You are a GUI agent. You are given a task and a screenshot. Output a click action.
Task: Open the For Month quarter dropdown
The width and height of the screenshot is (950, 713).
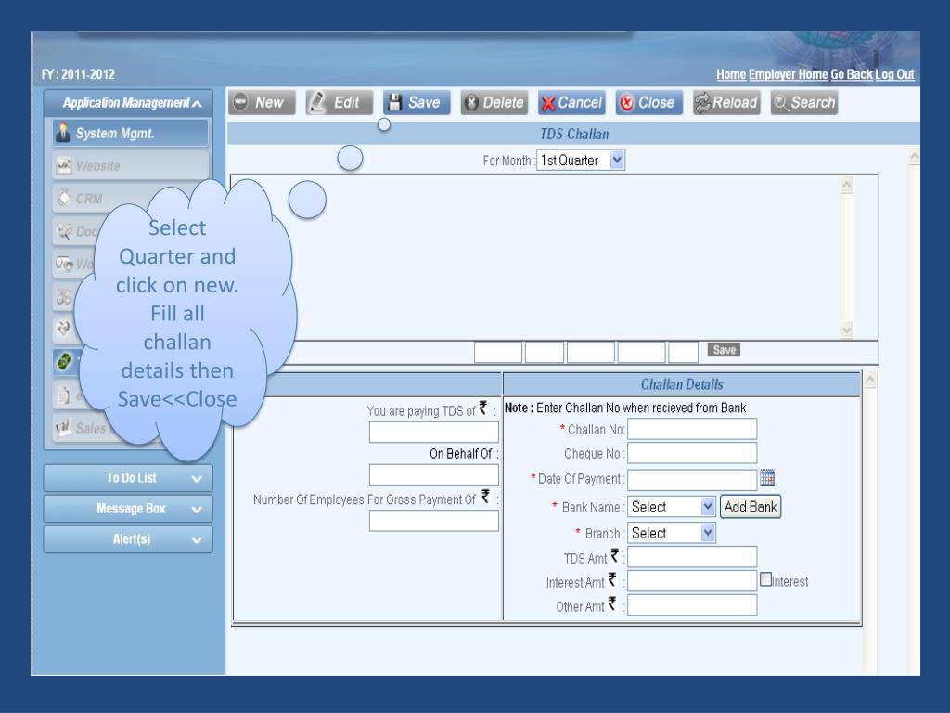(x=581, y=160)
